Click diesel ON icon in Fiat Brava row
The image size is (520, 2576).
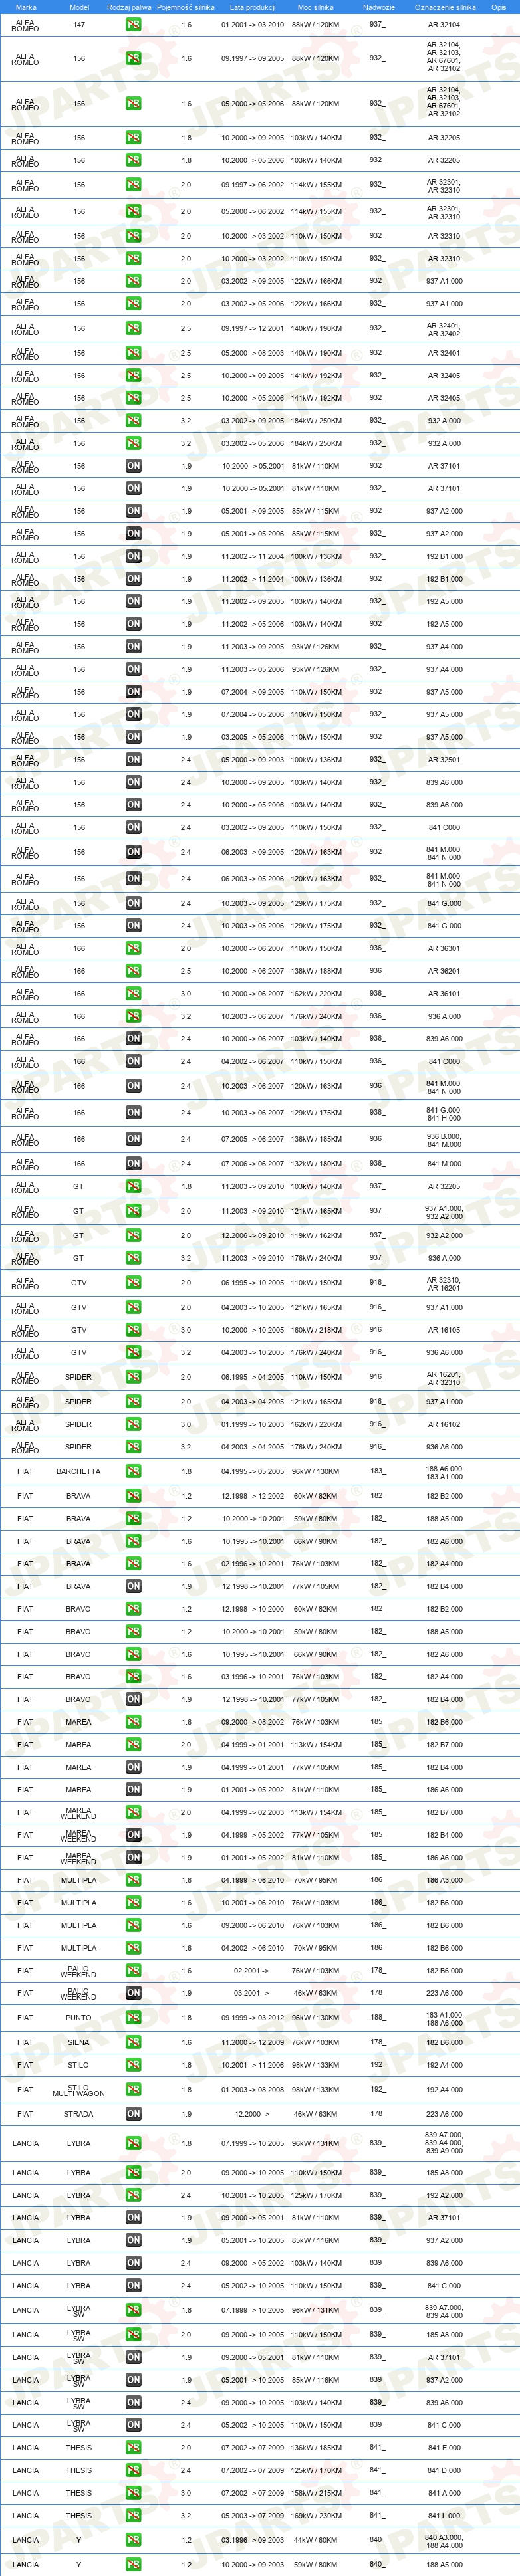[x=133, y=1586]
